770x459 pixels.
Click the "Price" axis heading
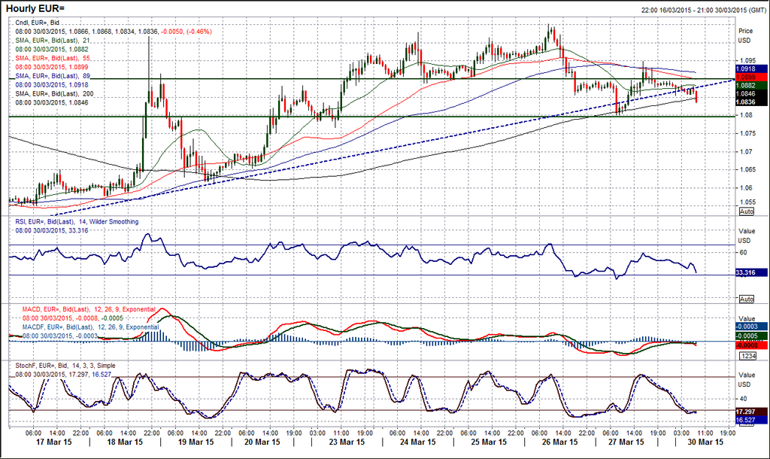[x=745, y=31]
